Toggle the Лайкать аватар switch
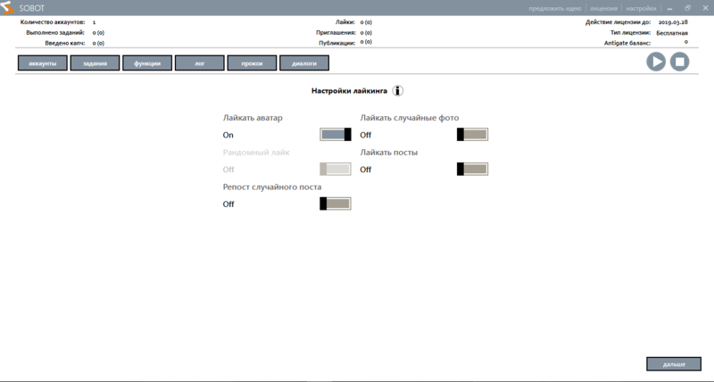 coord(336,135)
